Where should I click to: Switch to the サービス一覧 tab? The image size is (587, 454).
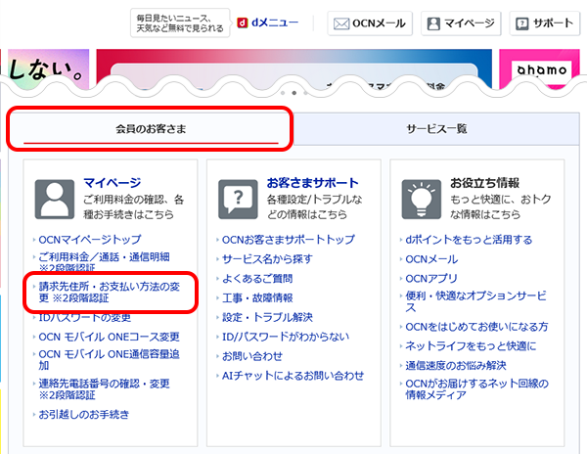tap(436, 128)
